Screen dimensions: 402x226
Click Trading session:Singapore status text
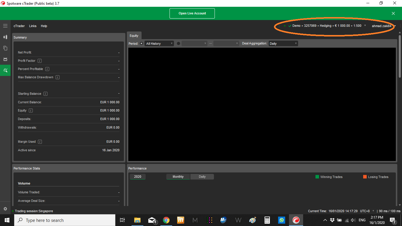tap(34, 211)
